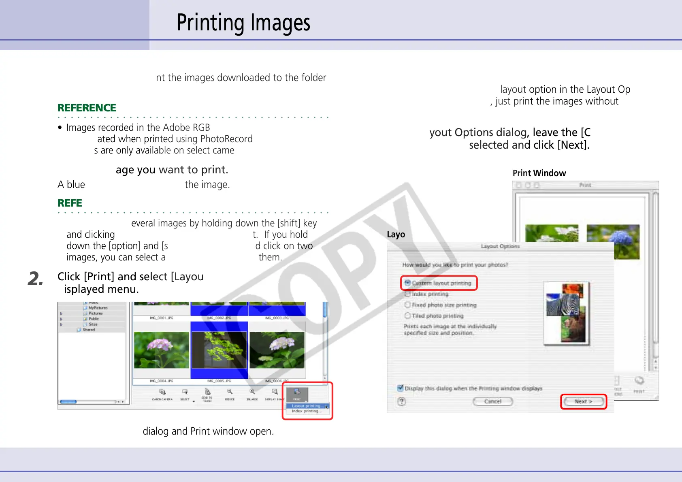
Task: Click the Print window vertical scrollbar
Action: [x=656, y=282]
